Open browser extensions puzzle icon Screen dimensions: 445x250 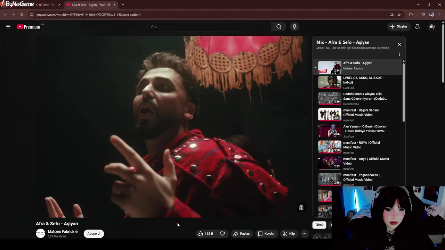point(411,15)
